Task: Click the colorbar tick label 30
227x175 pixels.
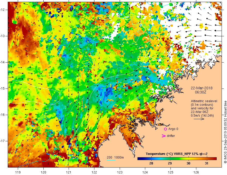Action: [188, 163]
